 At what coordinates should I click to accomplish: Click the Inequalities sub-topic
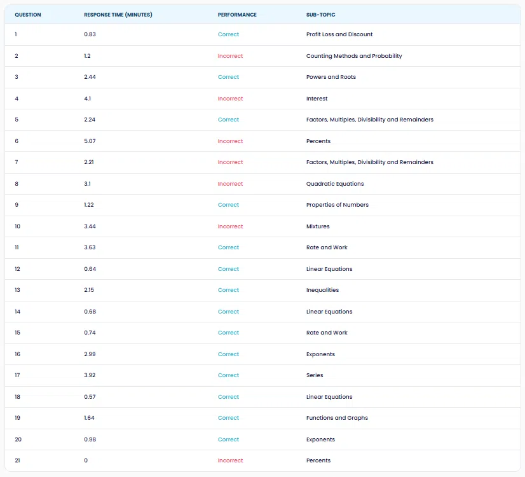click(322, 290)
